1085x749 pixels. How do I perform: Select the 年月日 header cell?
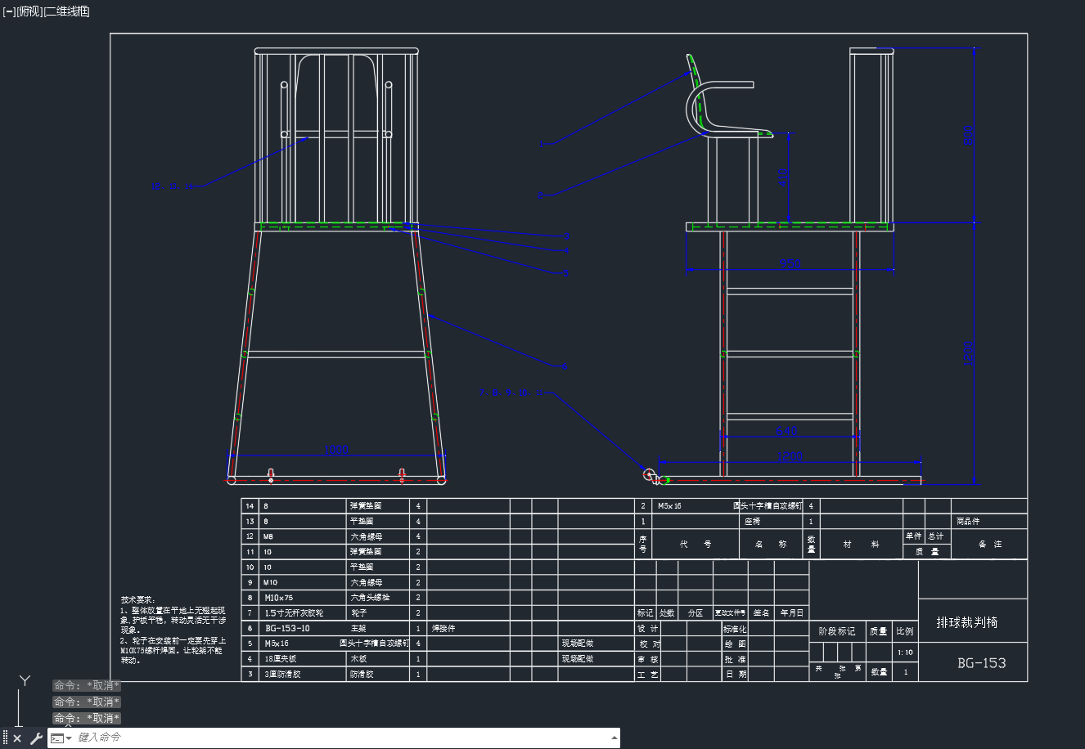(x=791, y=612)
